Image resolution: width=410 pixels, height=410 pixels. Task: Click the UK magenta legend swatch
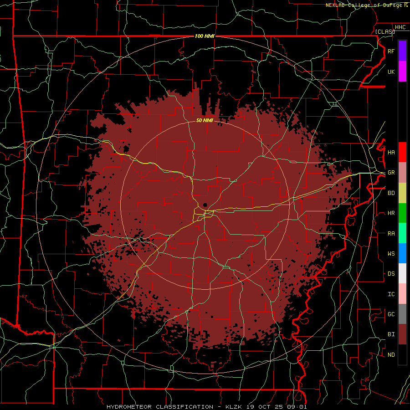(x=402, y=72)
